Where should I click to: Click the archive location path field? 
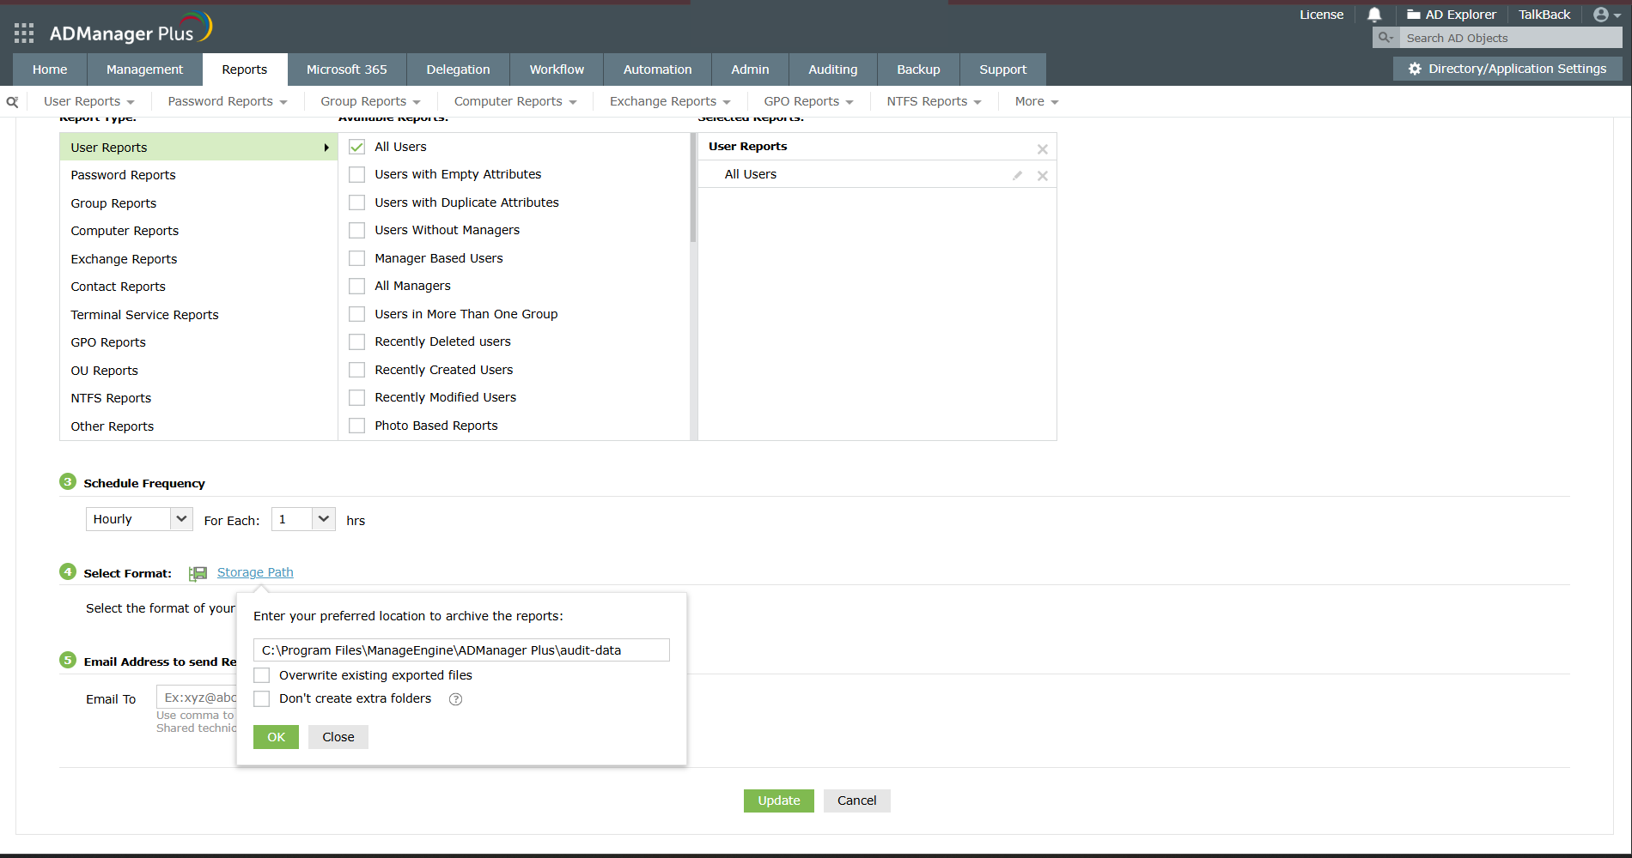point(461,650)
